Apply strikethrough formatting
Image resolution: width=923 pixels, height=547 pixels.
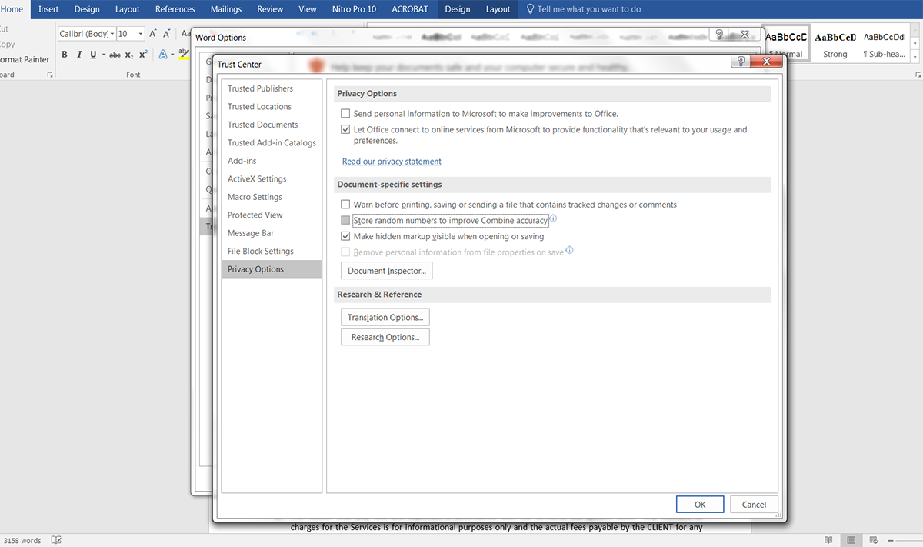coord(115,55)
